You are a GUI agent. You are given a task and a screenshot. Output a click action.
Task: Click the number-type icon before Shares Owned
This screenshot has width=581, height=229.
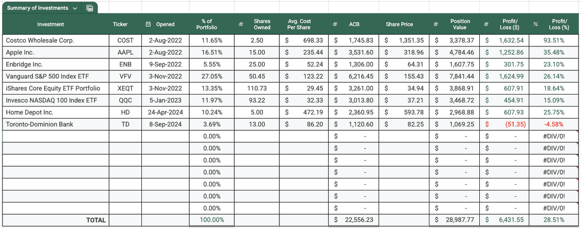tap(241, 24)
